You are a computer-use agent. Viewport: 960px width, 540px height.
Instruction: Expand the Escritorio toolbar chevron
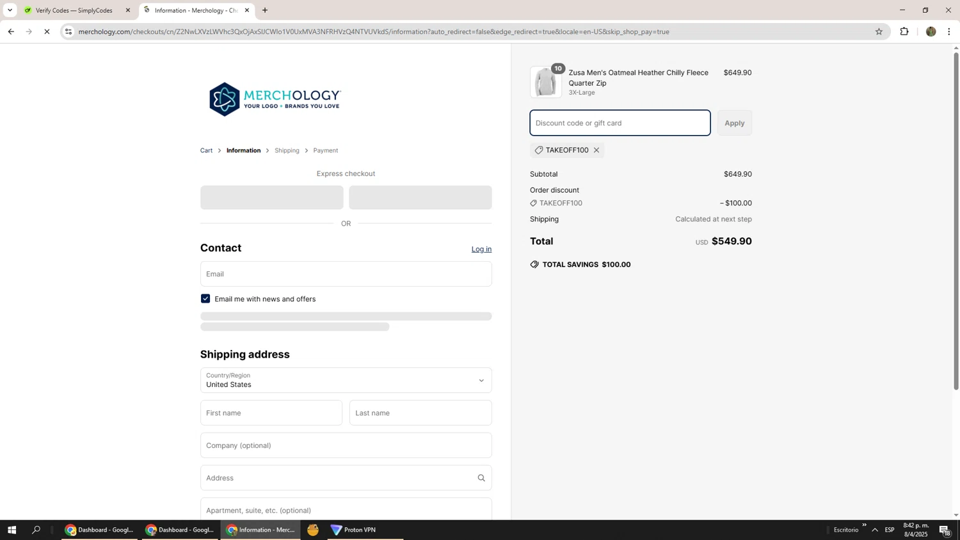(864, 525)
